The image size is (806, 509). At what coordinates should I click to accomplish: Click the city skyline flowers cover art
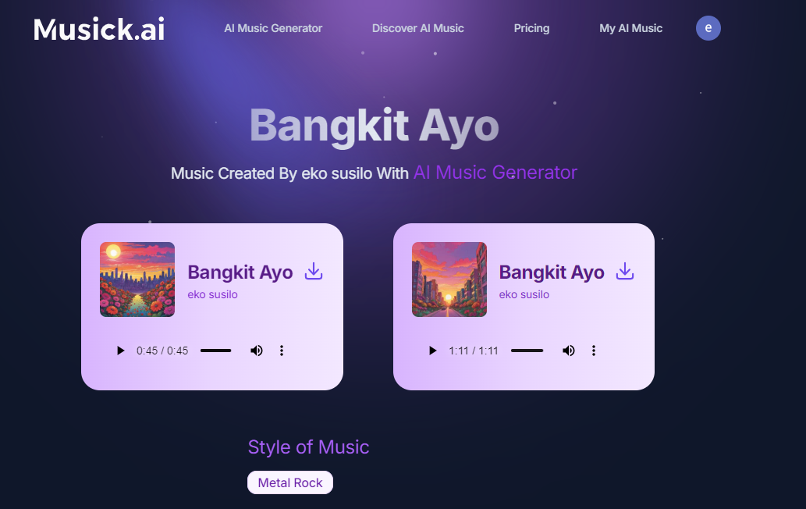tap(137, 279)
